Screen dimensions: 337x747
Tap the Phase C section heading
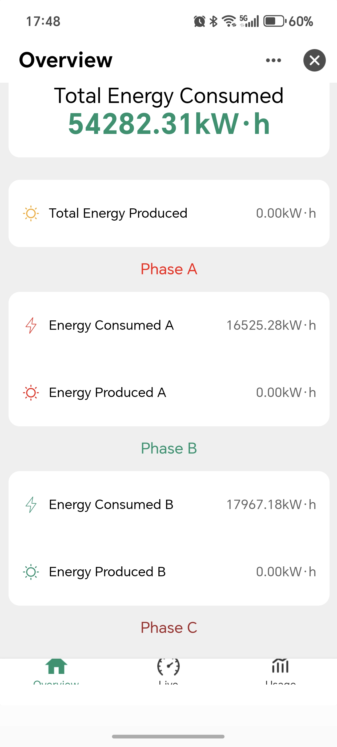point(169,627)
